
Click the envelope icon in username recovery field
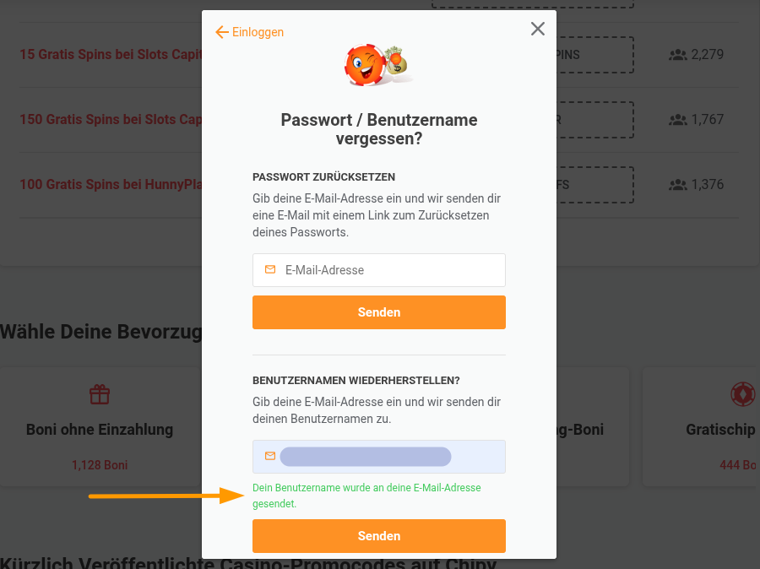coord(270,456)
